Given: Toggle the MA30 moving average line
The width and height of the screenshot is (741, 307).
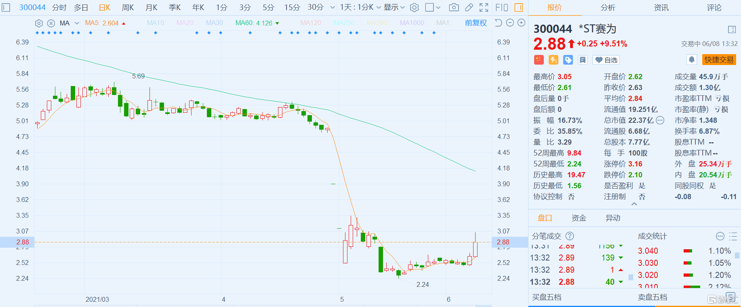Looking at the screenshot, I should click(x=215, y=23).
